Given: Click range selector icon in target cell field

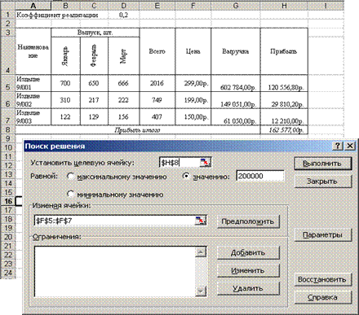Looking at the screenshot, I should click(205, 163).
